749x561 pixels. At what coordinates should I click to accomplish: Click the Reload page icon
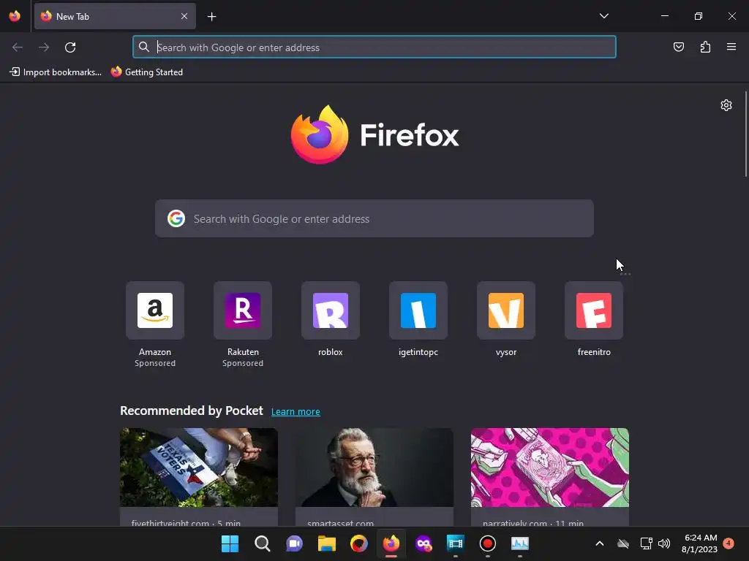[70, 47]
